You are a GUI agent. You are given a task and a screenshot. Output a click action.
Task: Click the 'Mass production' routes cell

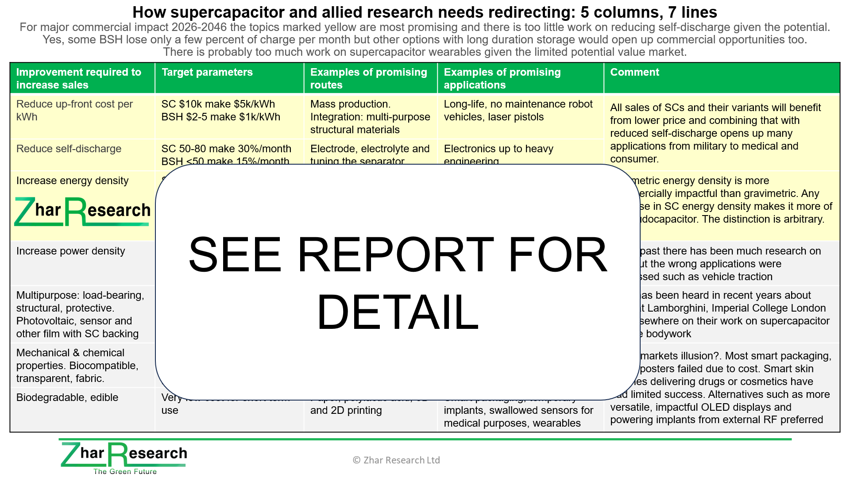370,117
